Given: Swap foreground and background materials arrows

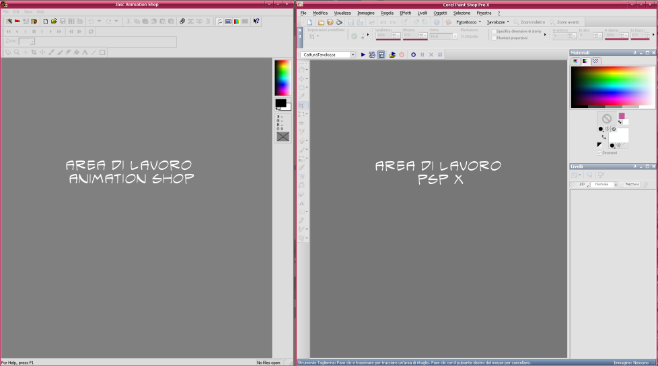Looking at the screenshot, I should point(604,138).
